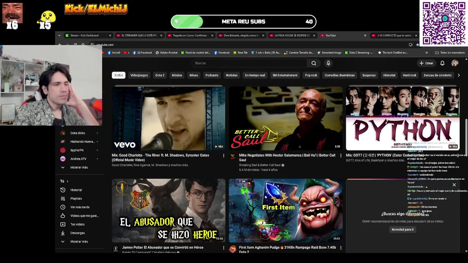Activate voice search microphone icon

[328, 63]
